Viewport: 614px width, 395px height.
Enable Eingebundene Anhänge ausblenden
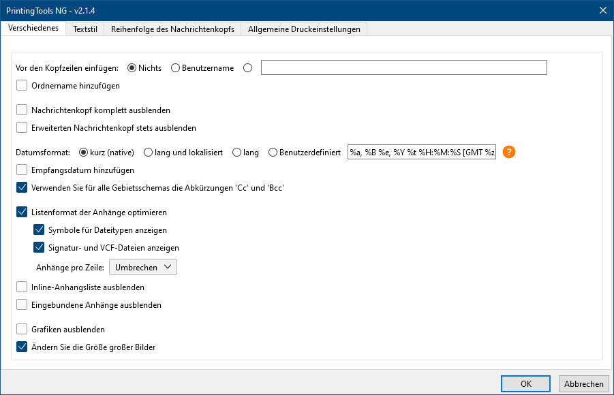(22, 304)
